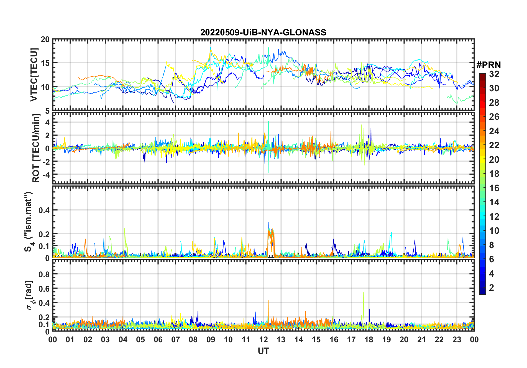Screen dimensions: 527x368
Task: Select the VTEC[TECU] y-axis label
Action: (x=34, y=75)
